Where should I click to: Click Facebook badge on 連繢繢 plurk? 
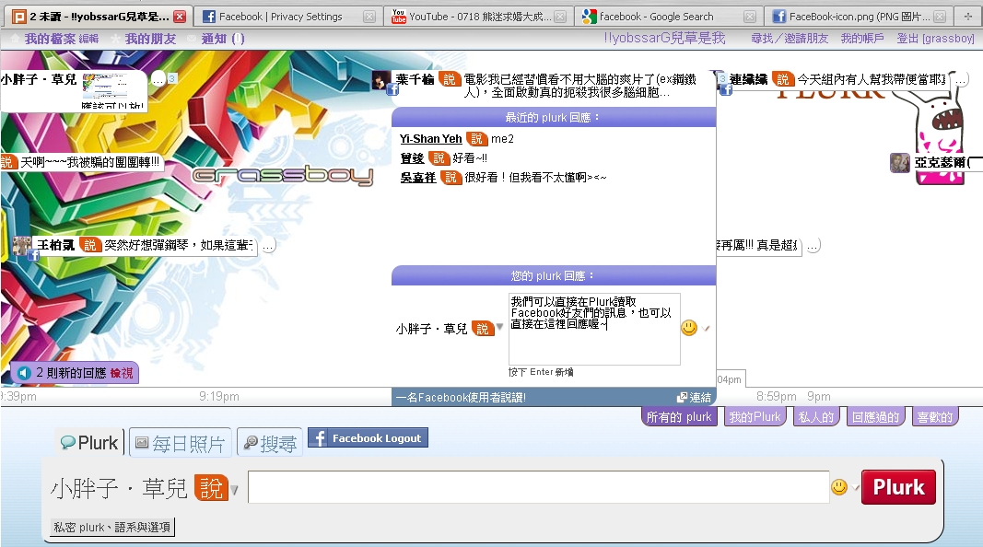tap(726, 90)
